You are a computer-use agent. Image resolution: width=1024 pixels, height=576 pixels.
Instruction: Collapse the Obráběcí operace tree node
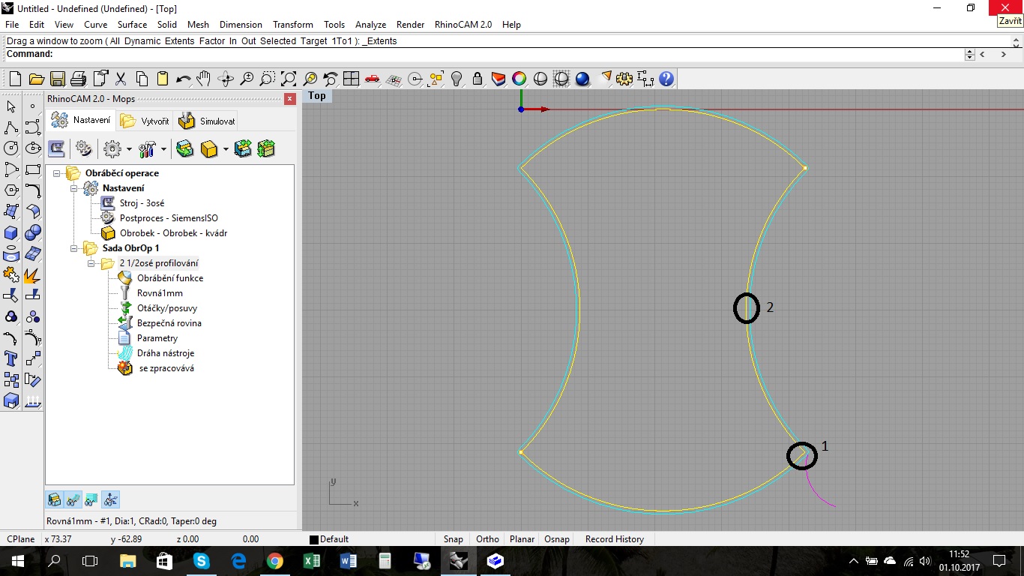click(x=57, y=173)
